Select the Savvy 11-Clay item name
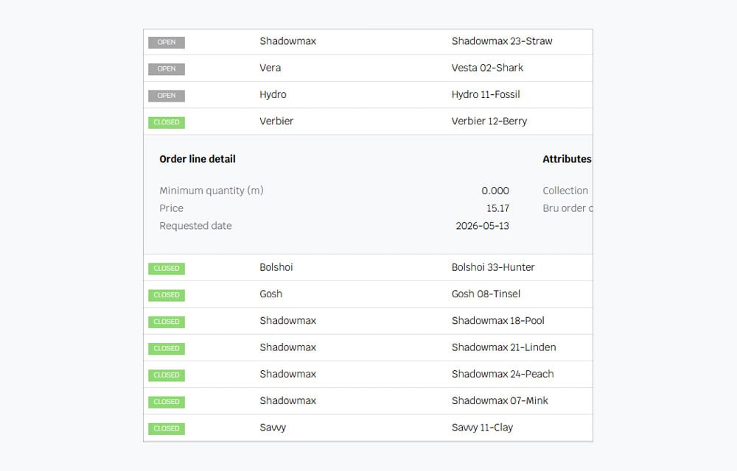The height and width of the screenshot is (471, 737). coord(482,428)
